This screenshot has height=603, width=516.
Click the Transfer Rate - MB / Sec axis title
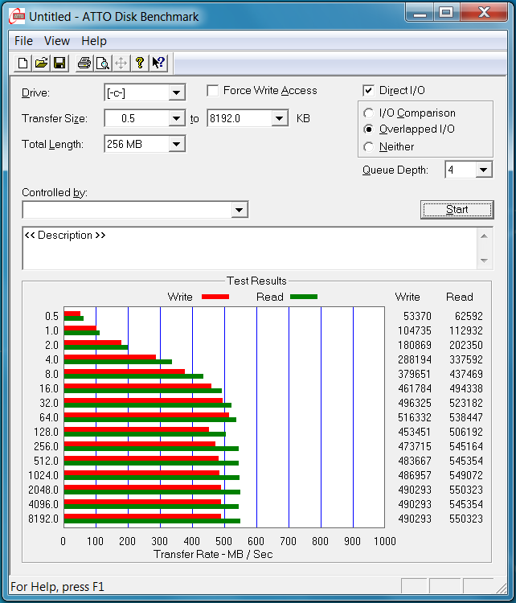click(213, 554)
